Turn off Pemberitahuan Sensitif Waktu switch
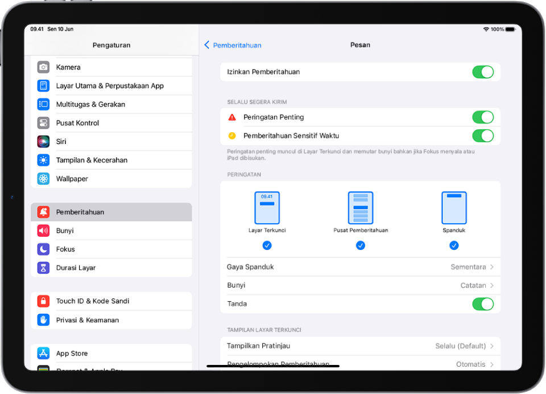The height and width of the screenshot is (394, 546). point(483,136)
